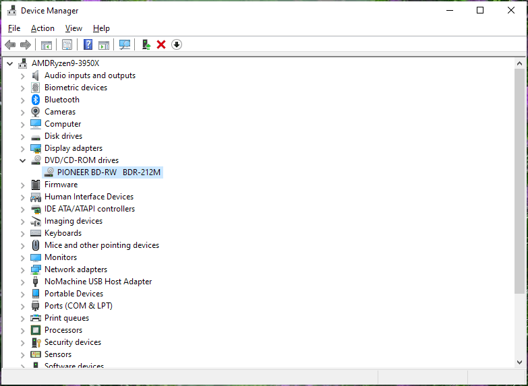The image size is (528, 386).
Task: Click the vertical scrollbar thumb
Action: coord(519,181)
